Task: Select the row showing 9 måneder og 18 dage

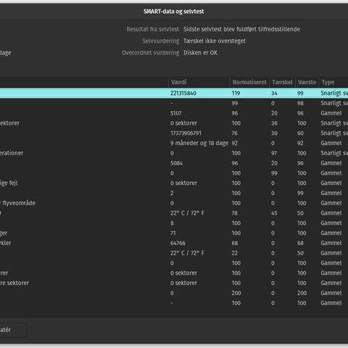Action: click(174, 143)
